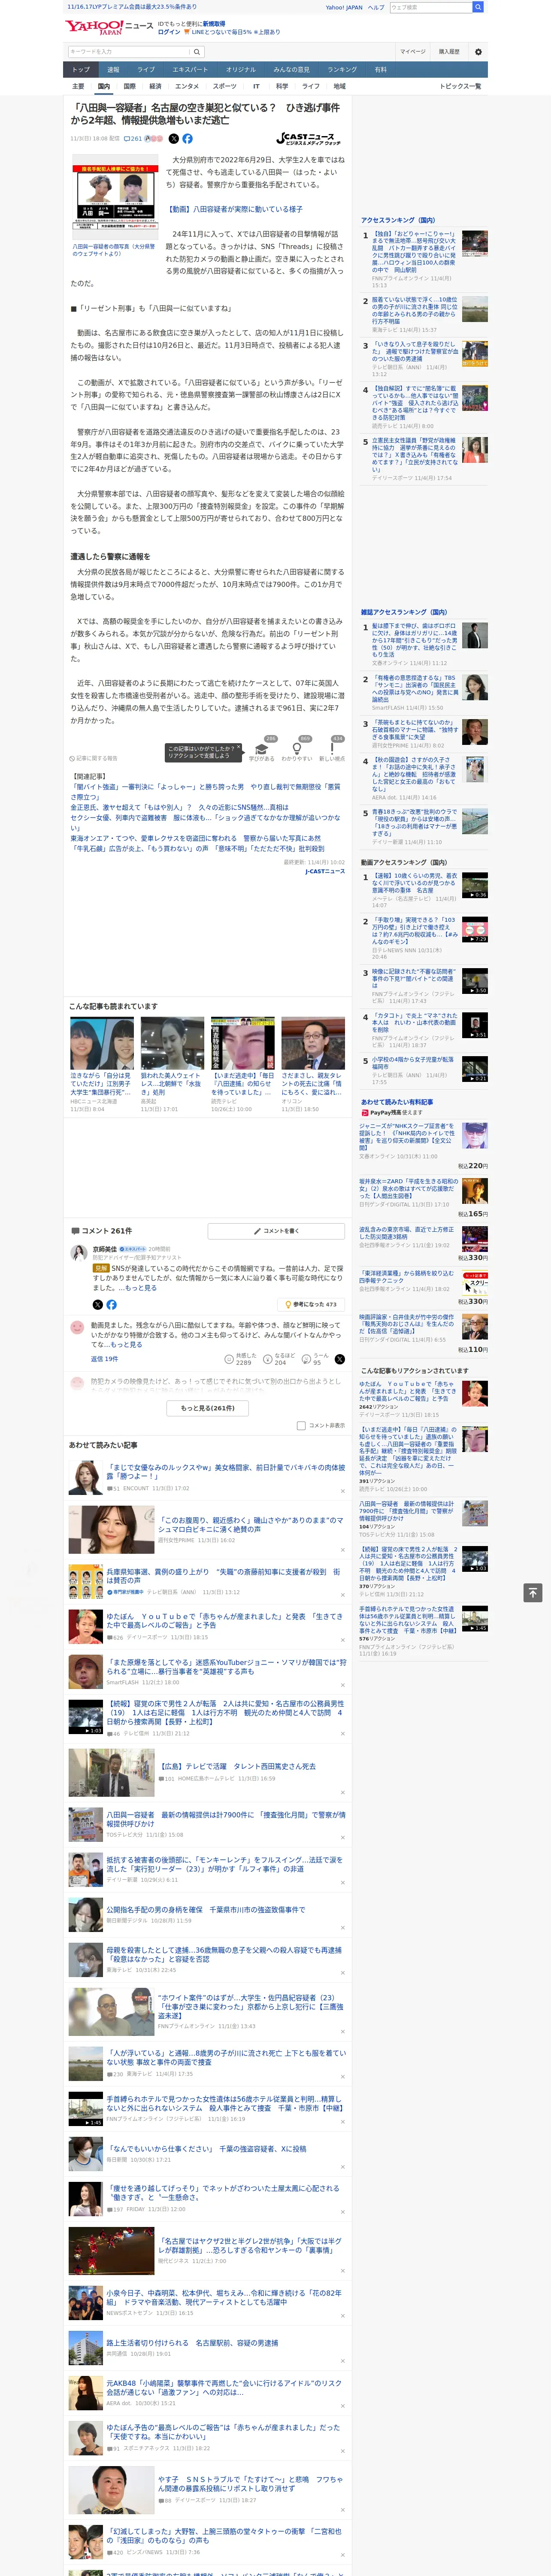
Task: Open the 国際 category sub-tab
Action: 129,86
